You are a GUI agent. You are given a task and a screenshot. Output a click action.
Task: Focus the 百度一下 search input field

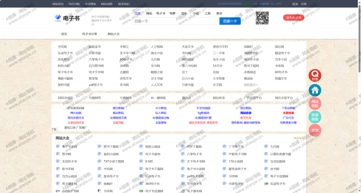pyautogui.click(x=176, y=21)
